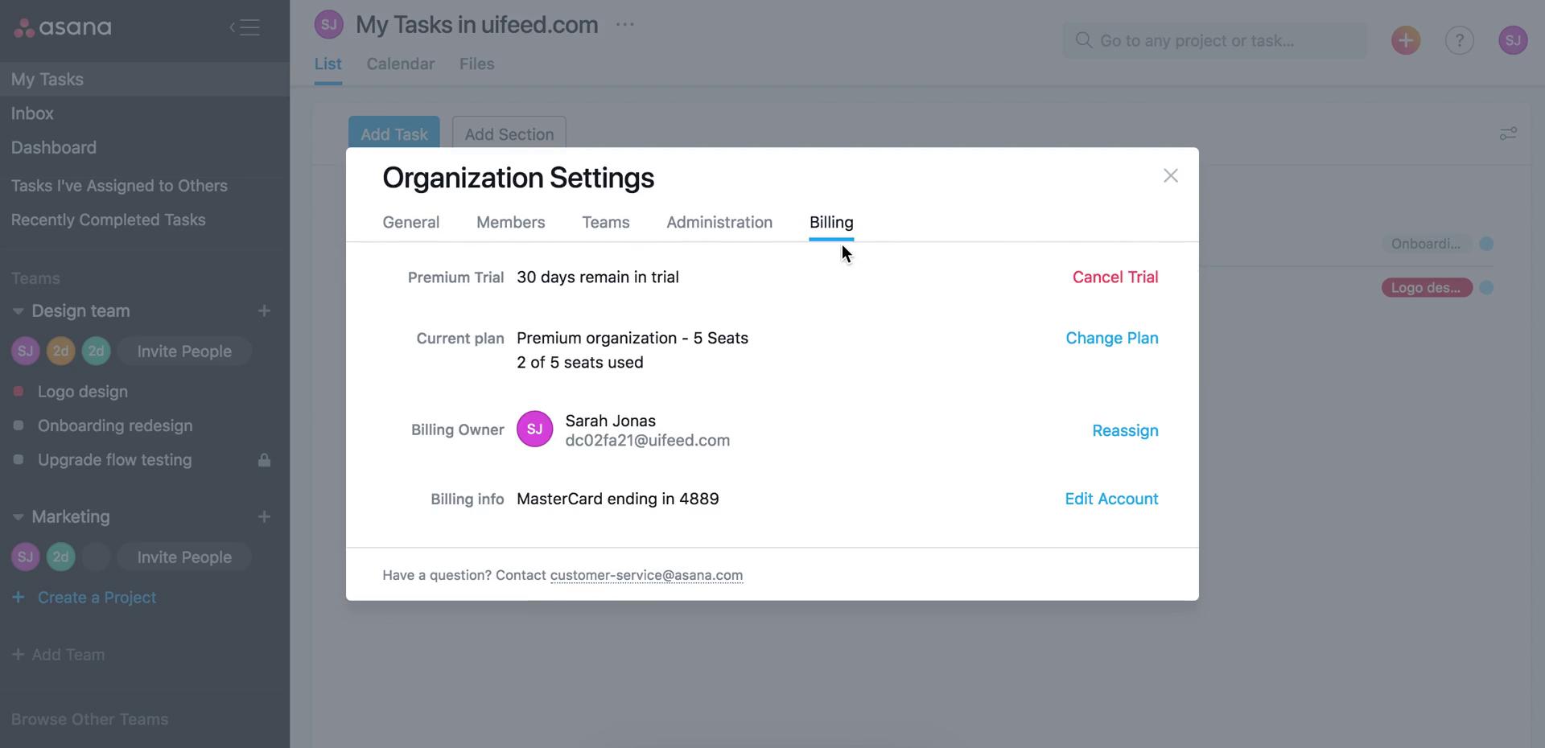
Task: Open the task list filter settings icon
Action: 1508,134
